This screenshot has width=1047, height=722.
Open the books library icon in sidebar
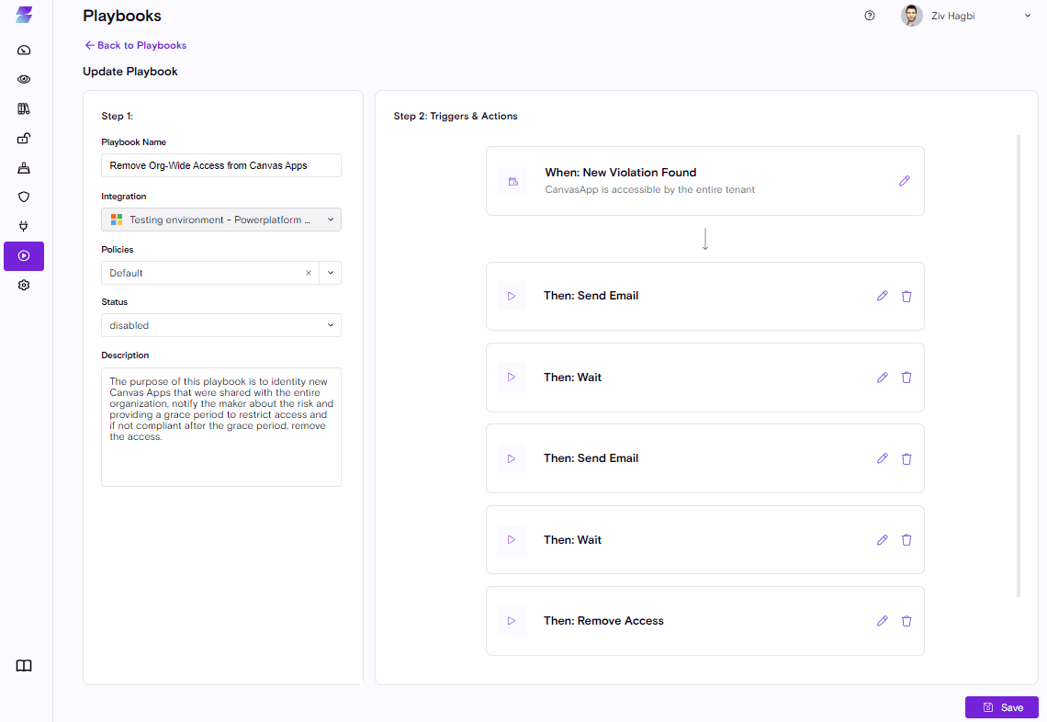[x=24, y=109]
